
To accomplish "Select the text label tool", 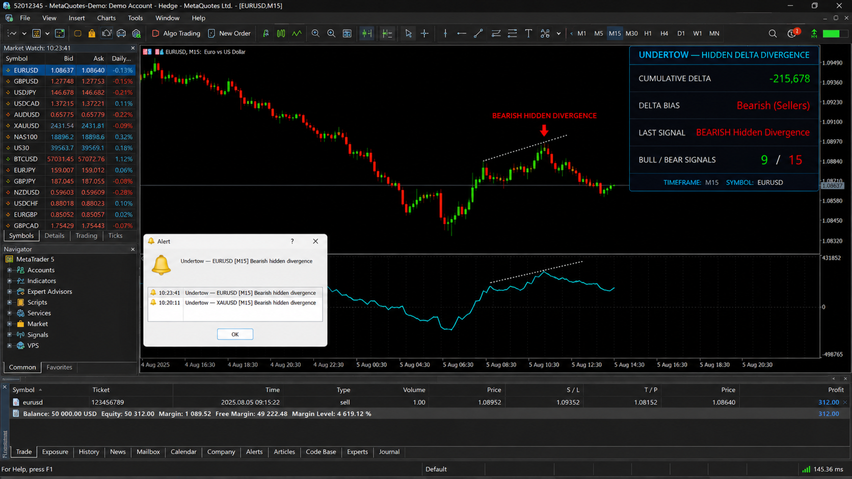I will [x=528, y=33].
